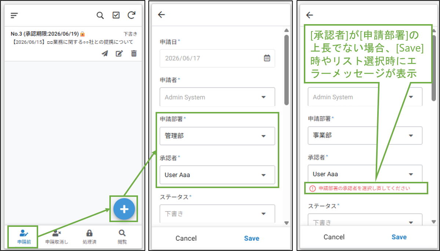Screen dimensions: 440x251
Task: Select the 処理済 bottom tab
Action: pos(89,237)
